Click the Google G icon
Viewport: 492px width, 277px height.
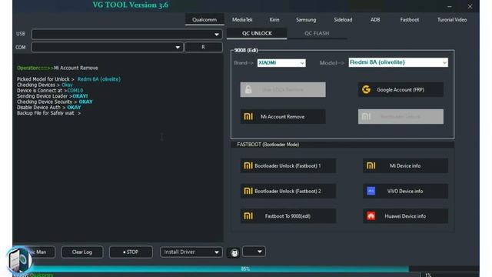[x=366, y=90]
